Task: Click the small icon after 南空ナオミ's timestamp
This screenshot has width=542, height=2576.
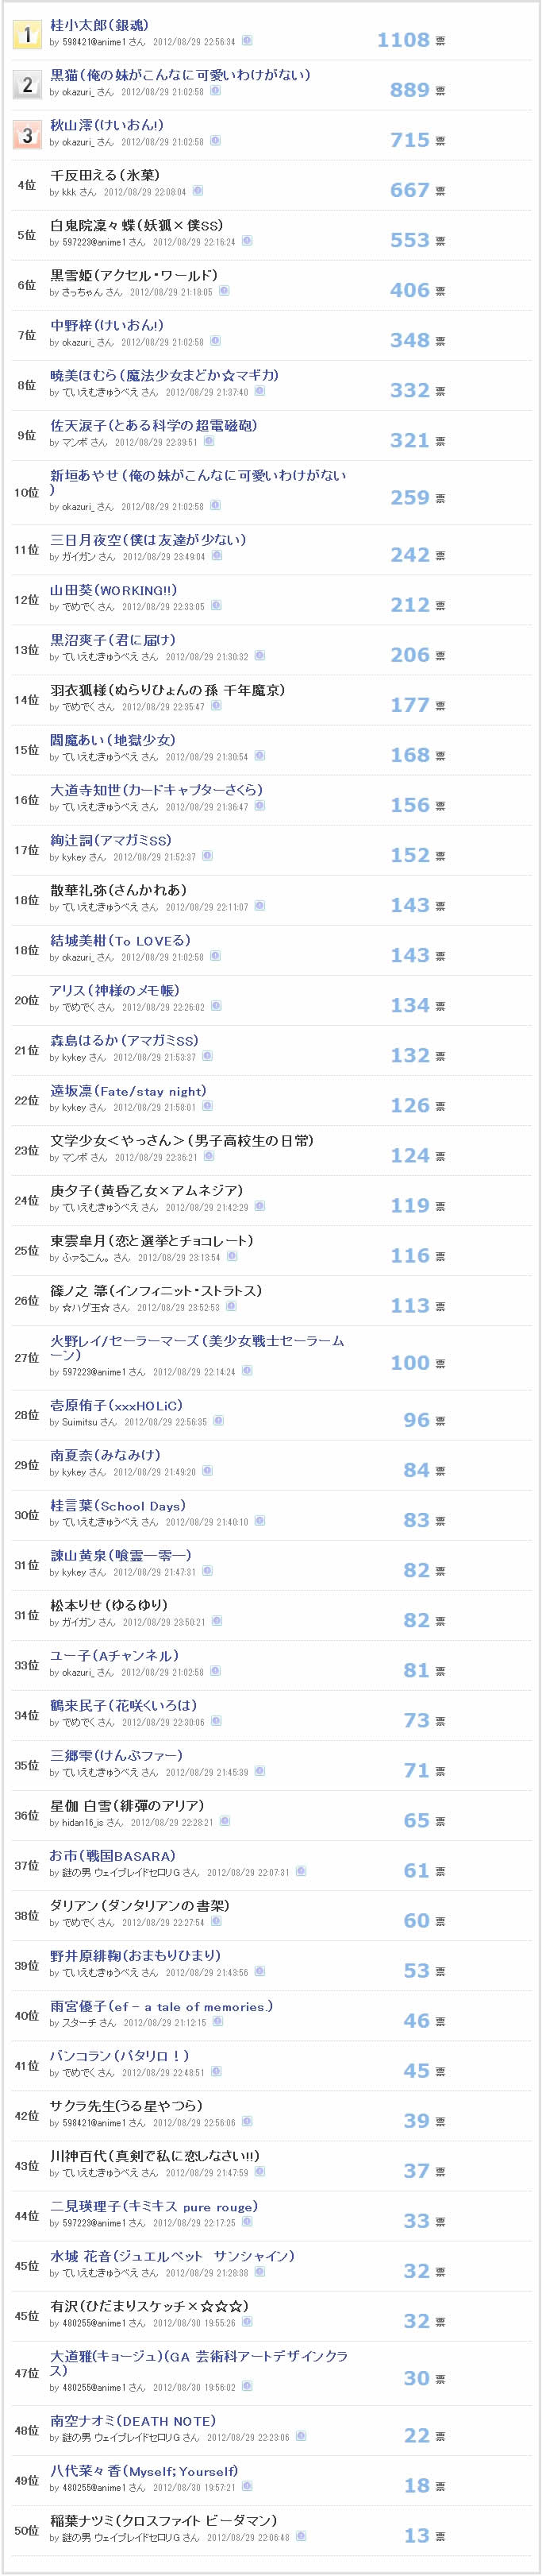Action: pos(302,2437)
